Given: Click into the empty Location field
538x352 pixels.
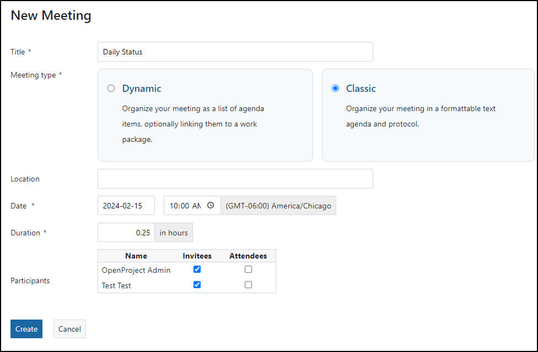Looking at the screenshot, I should tap(235, 179).
